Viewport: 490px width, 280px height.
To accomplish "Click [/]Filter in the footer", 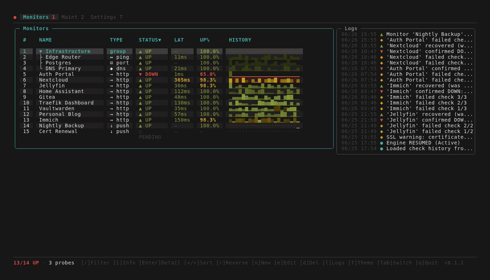I will tap(96, 263).
